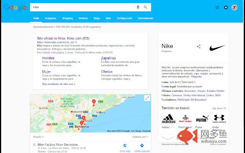The image size is (245, 153).
Task: Click the search magnifier icon
Action: 145,7
